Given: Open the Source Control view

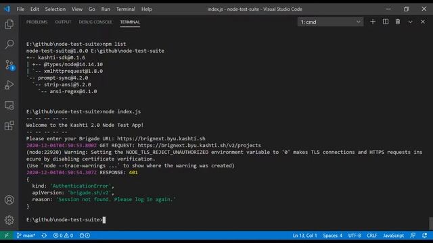Looking at the screenshot, I should 9,65.
